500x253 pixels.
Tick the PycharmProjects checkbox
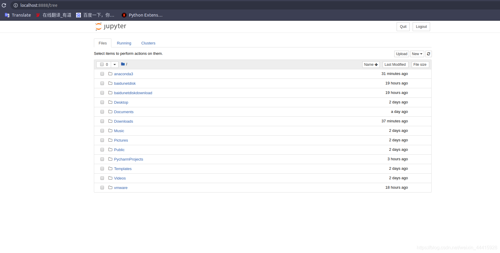pyautogui.click(x=102, y=159)
